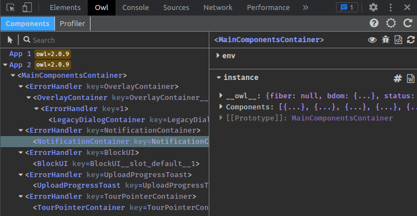This screenshot has width=417, height=216.
Task: Open the Elements tab
Action: point(65,8)
